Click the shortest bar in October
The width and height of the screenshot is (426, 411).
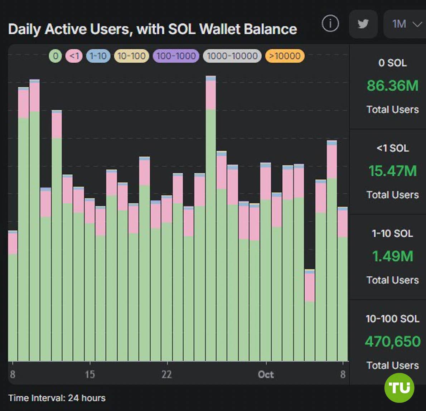click(310, 315)
